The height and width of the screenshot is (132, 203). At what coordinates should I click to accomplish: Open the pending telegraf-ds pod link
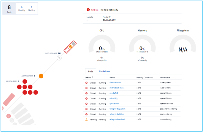coord(117,119)
